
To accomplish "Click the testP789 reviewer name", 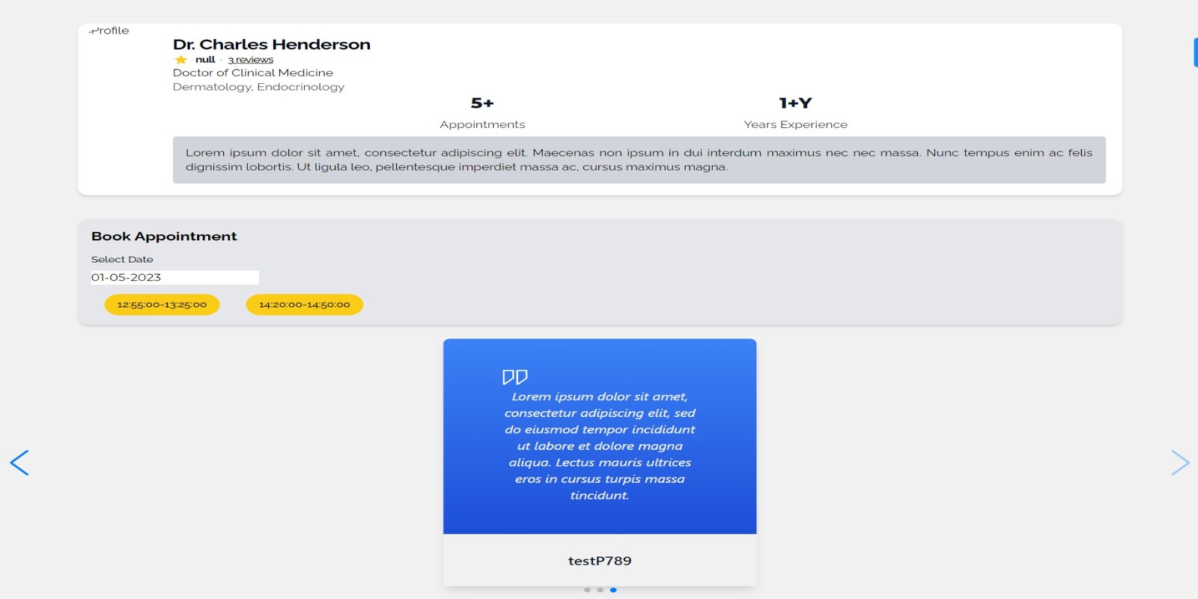I will [600, 561].
